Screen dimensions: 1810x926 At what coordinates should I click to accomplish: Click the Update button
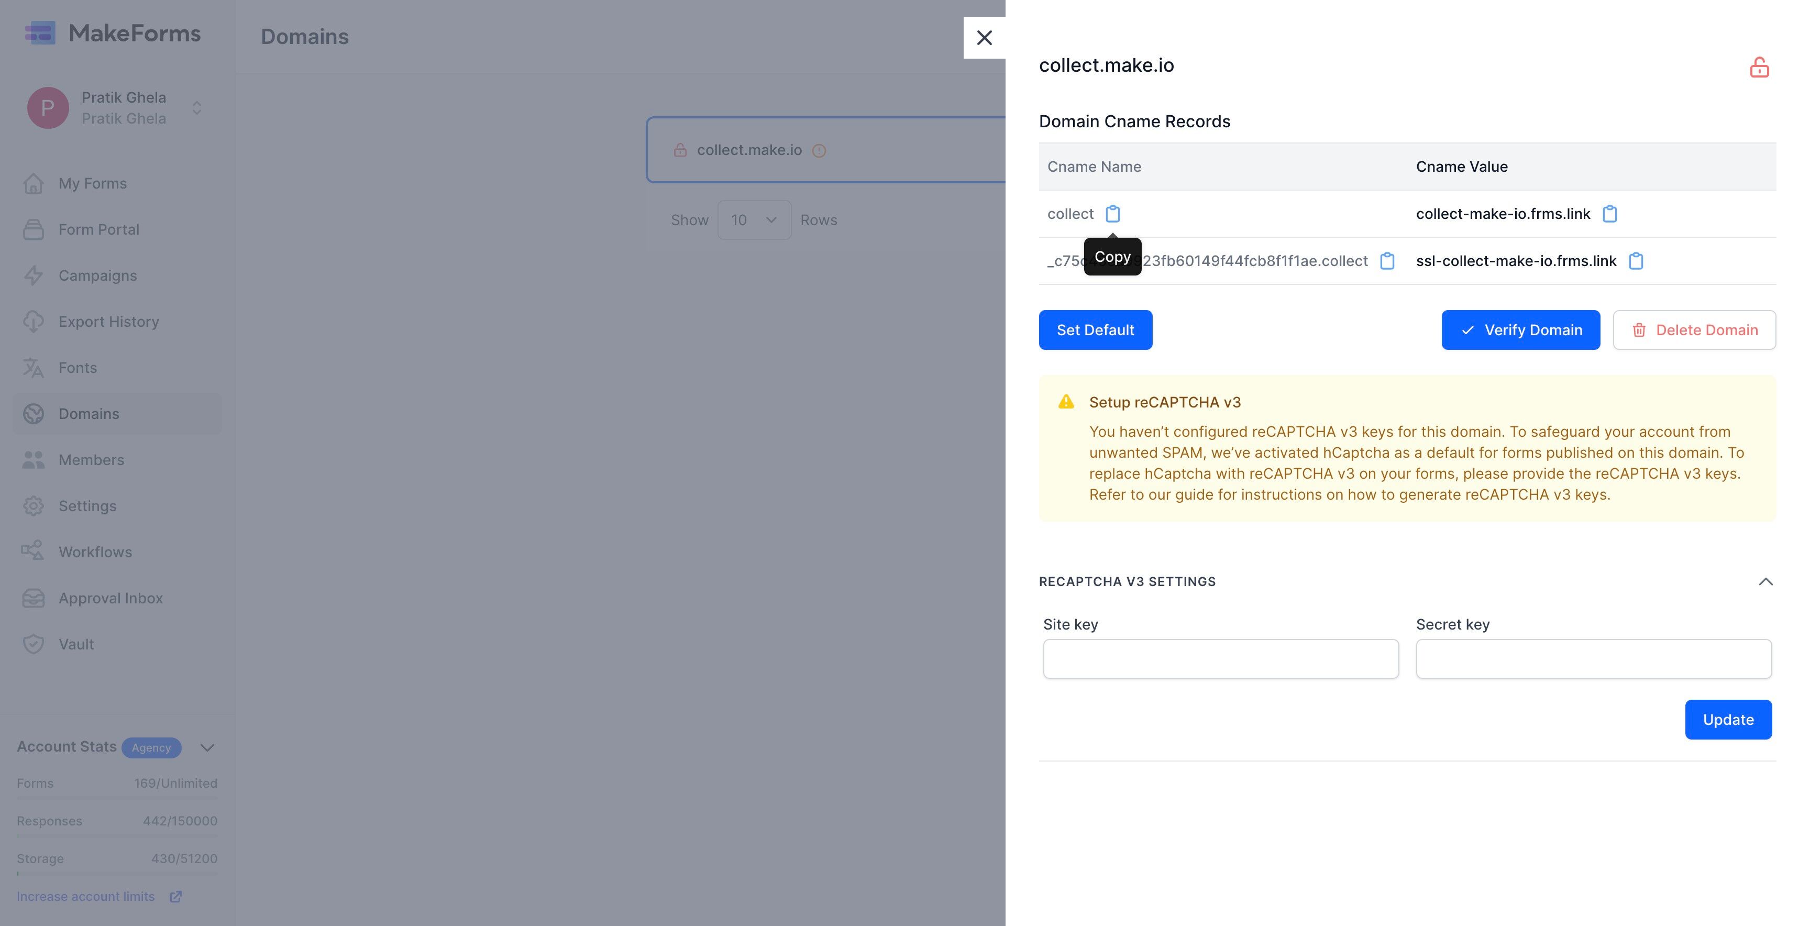tap(1728, 720)
